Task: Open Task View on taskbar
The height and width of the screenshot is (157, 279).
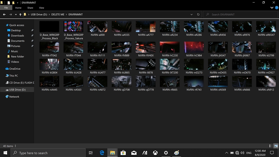Action: pyautogui.click(x=91, y=153)
